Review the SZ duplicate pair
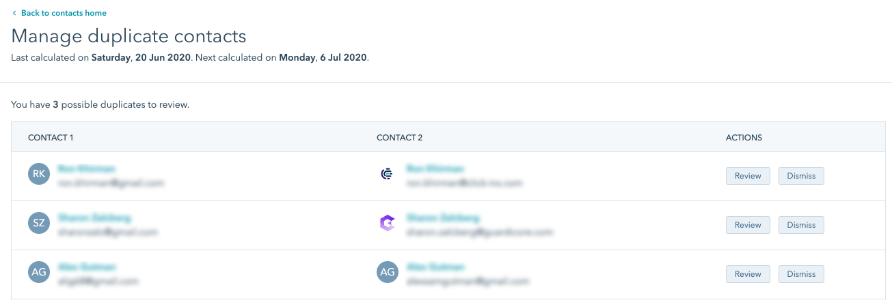 coord(748,225)
